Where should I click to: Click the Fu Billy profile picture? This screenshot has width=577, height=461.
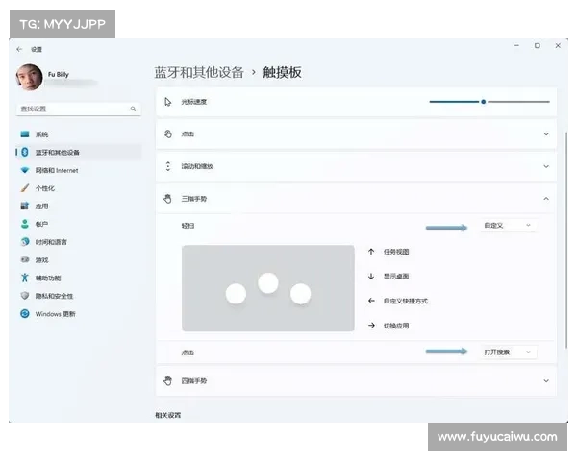coord(29,77)
